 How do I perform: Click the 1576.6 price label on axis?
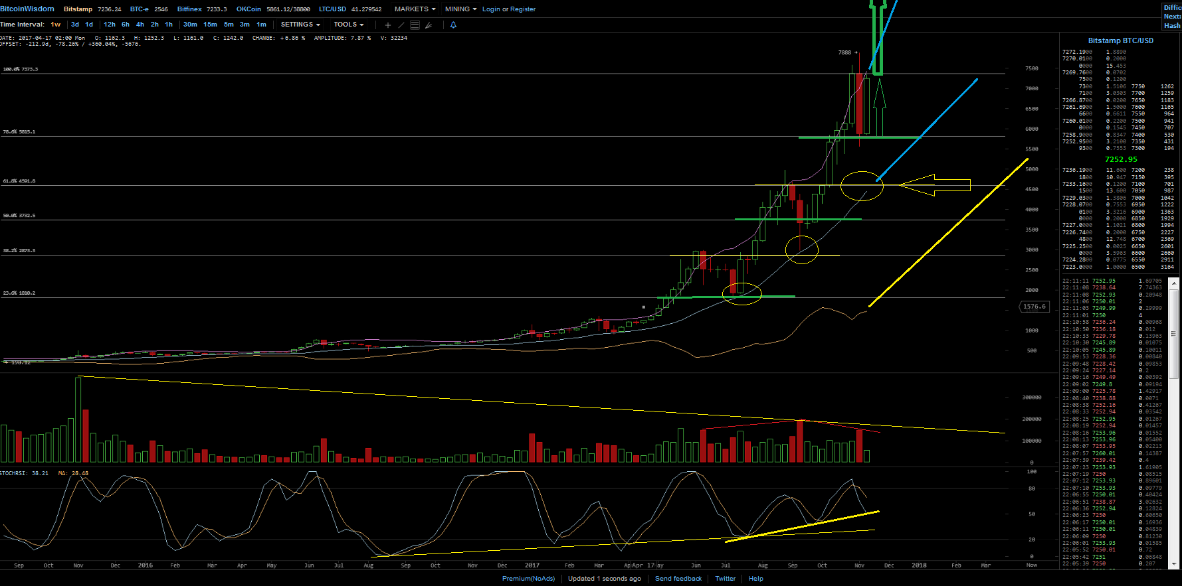(x=1034, y=307)
